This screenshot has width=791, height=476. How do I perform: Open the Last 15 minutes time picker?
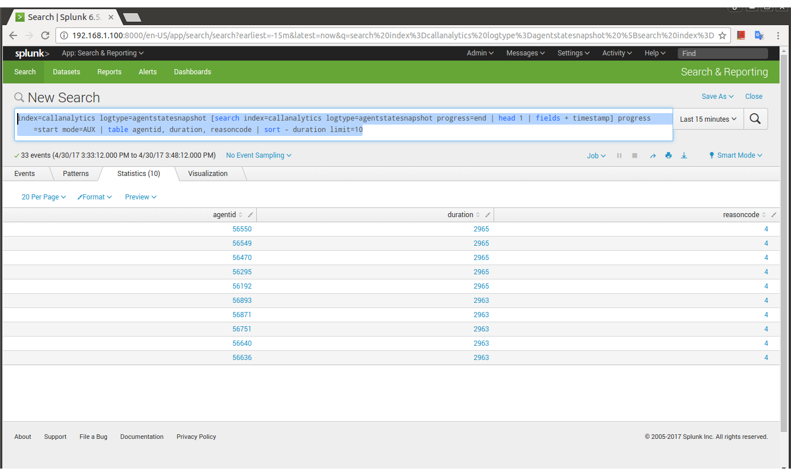tap(708, 119)
